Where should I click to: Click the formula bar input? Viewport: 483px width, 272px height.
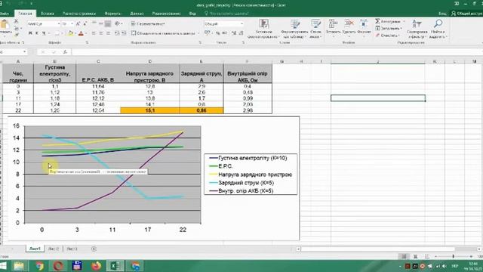(277, 52)
